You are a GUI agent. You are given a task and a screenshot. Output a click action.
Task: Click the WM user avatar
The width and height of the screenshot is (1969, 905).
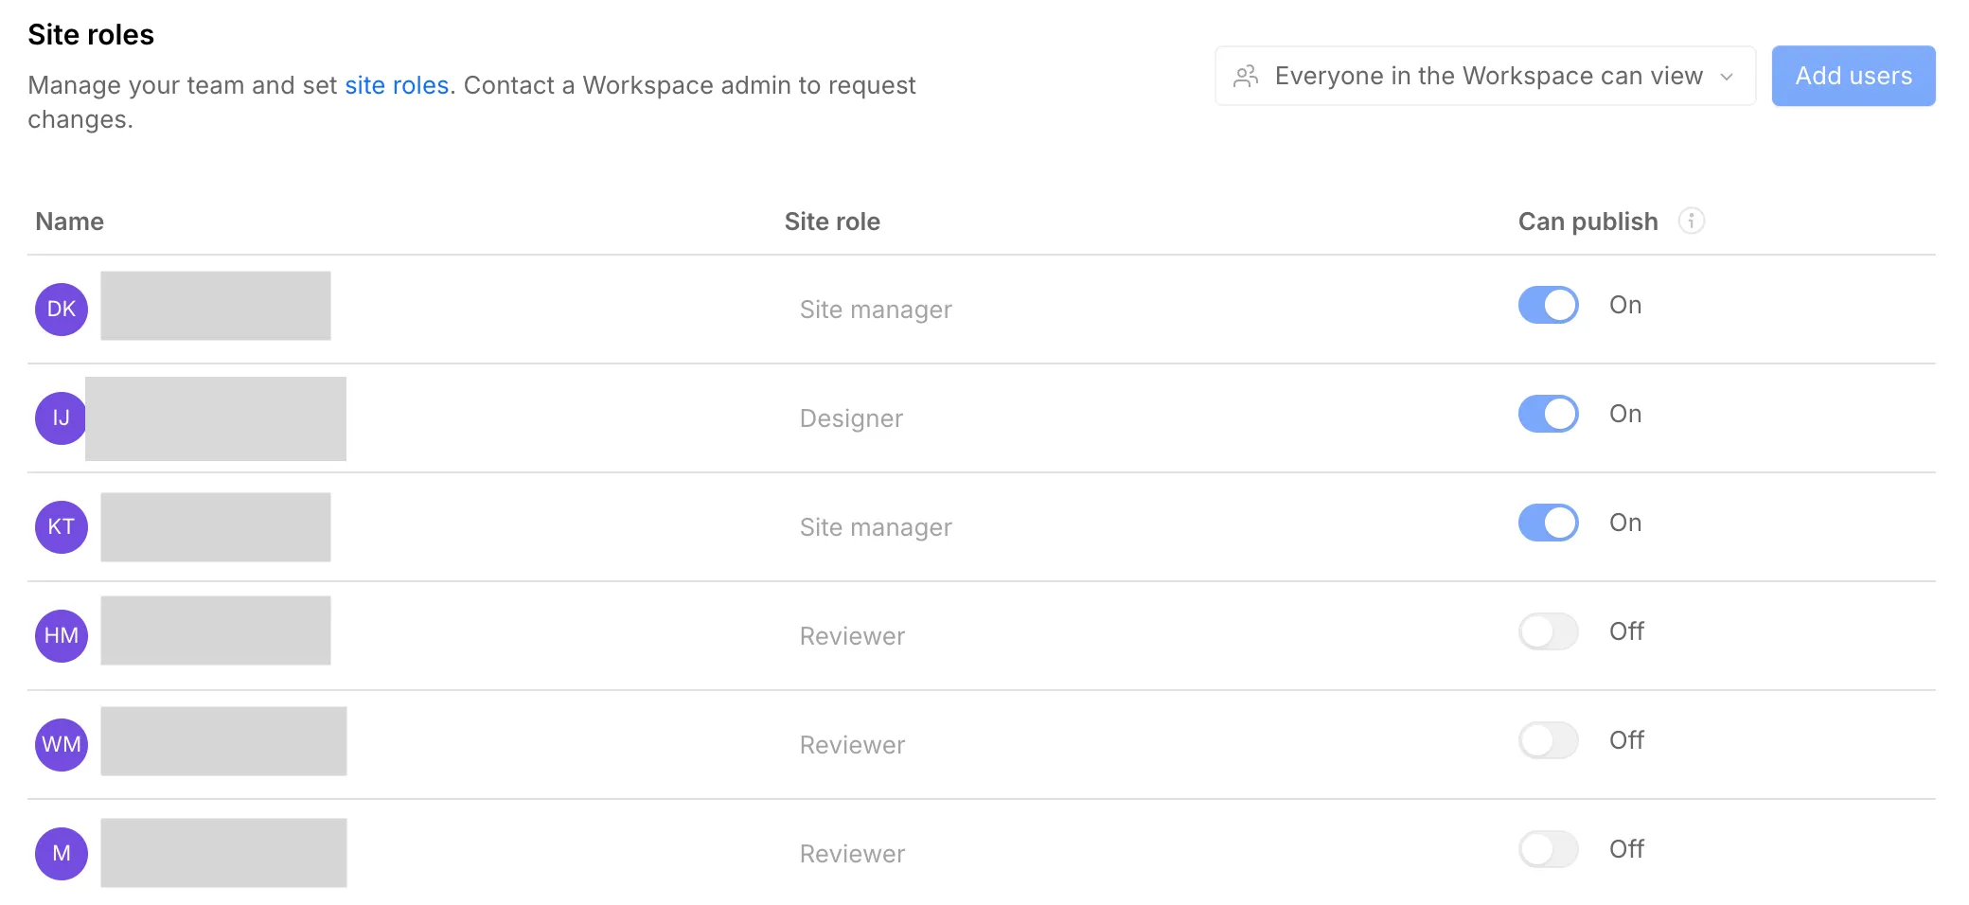point(62,745)
